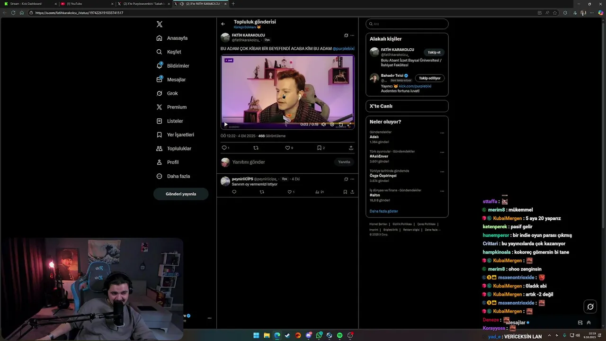The height and width of the screenshot is (341, 606).
Task: Open Windows Start menu
Action: coord(256,335)
